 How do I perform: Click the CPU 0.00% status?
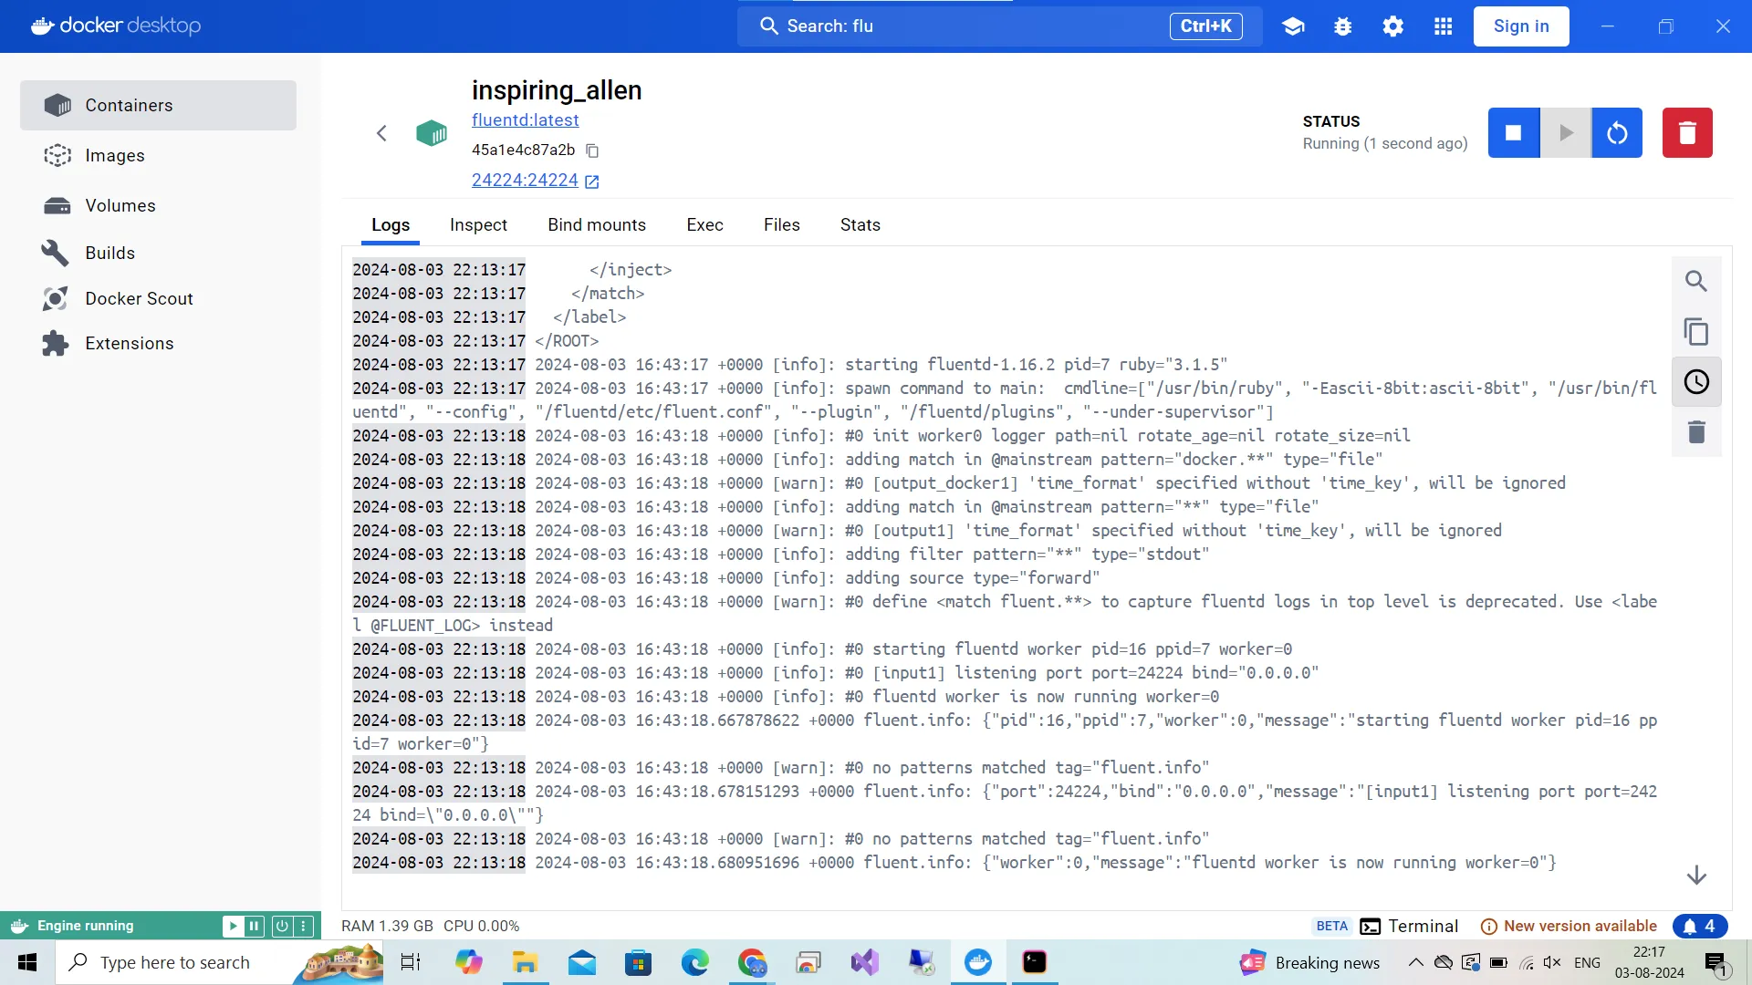(x=482, y=927)
